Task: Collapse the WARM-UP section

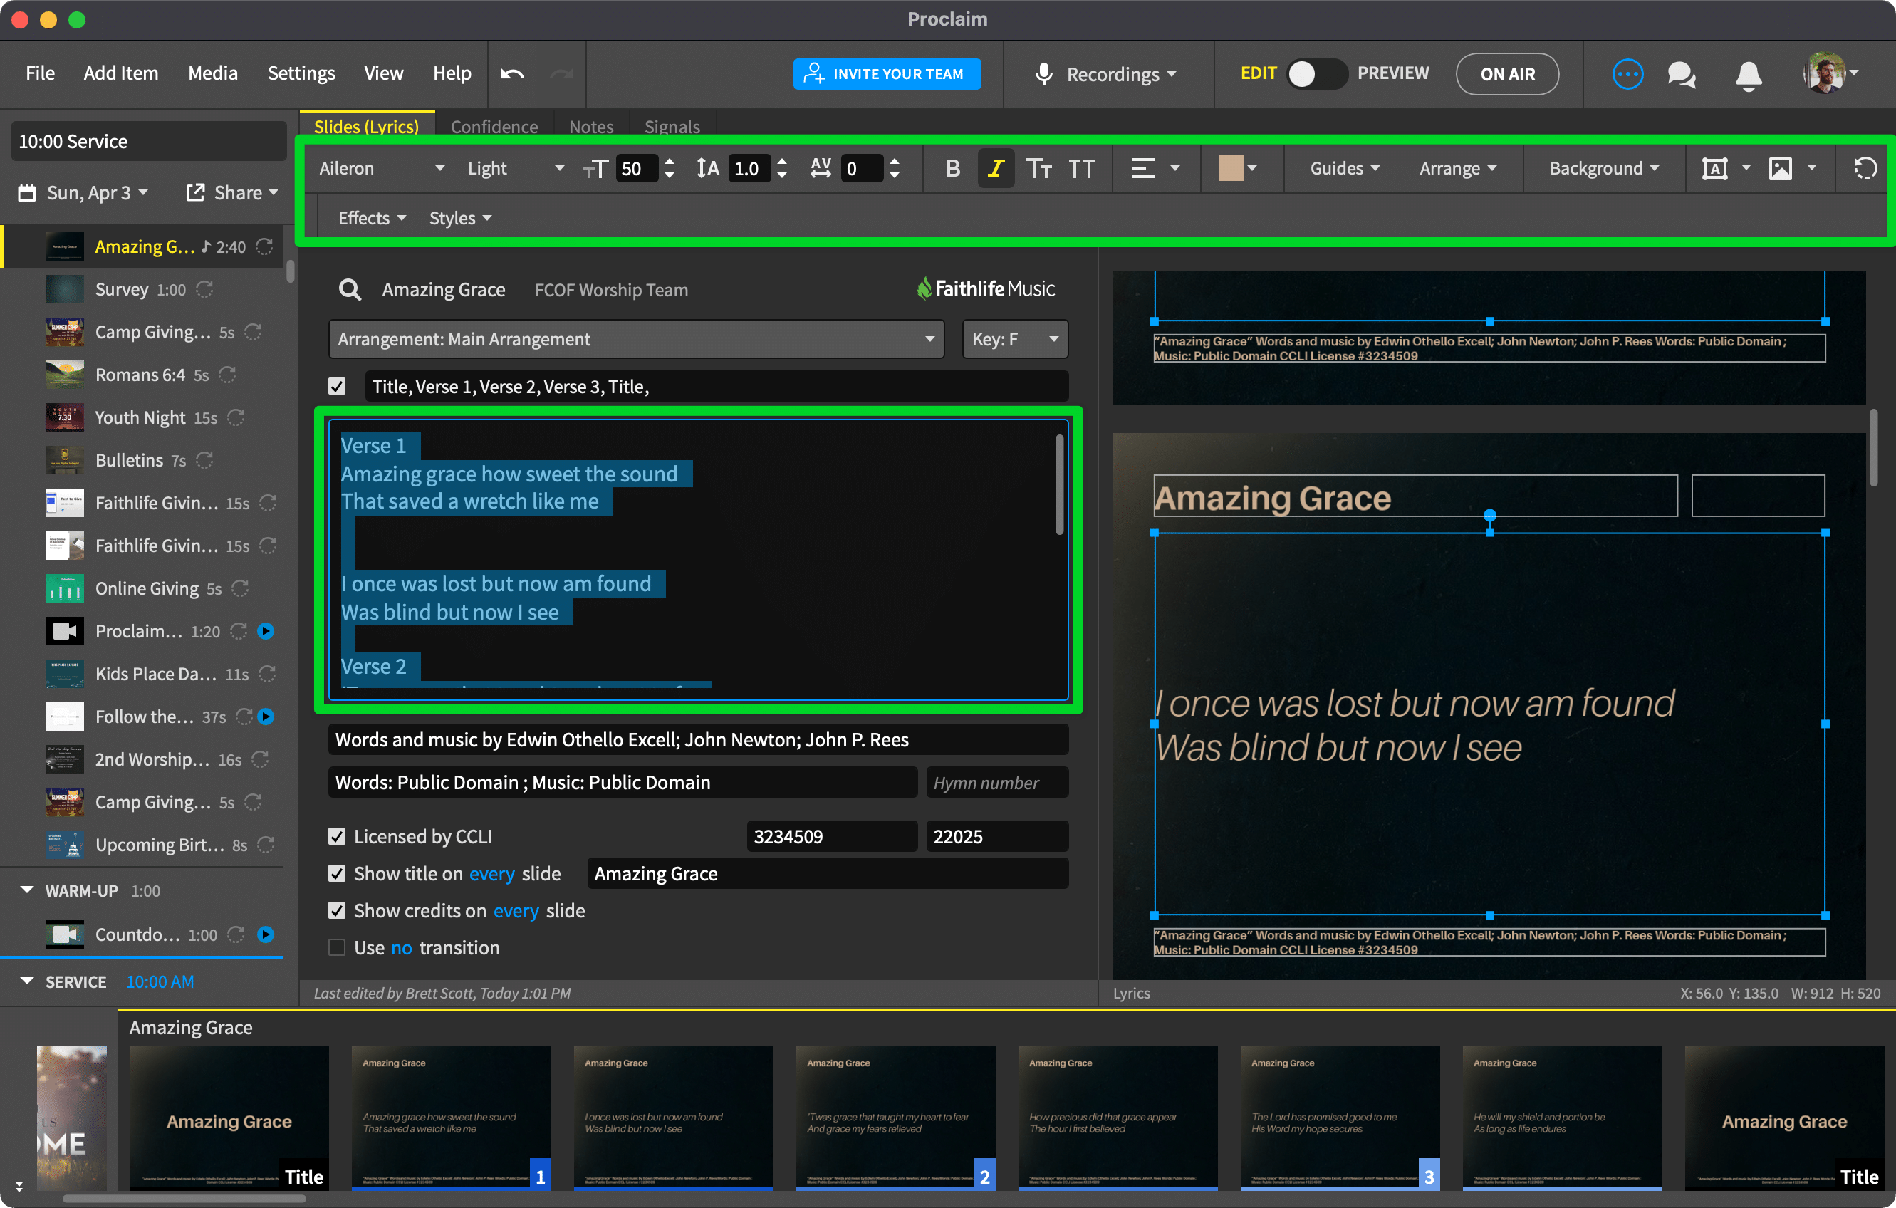Action: tap(27, 890)
